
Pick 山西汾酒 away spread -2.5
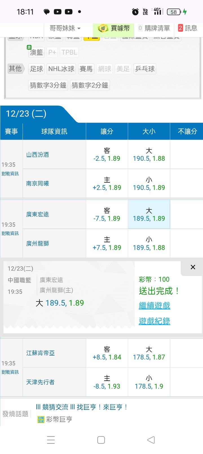tap(107, 155)
